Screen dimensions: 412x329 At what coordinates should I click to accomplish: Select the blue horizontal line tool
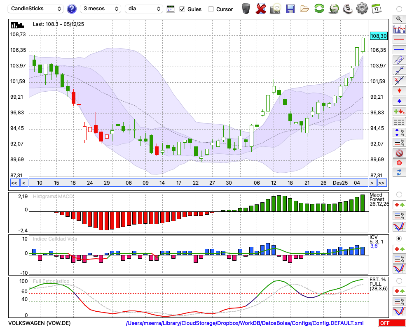coord(399,50)
